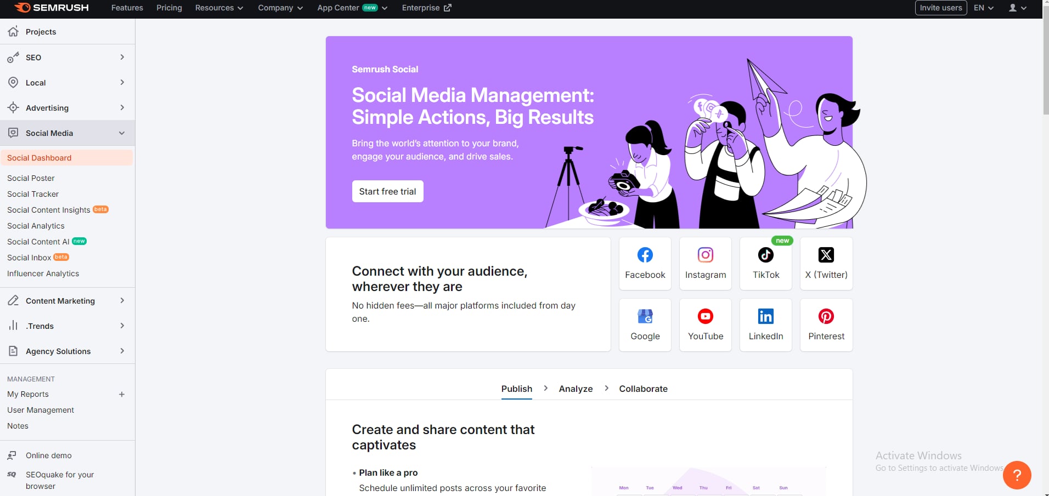
Task: Select the LinkedIn platform icon
Action: 765,317
